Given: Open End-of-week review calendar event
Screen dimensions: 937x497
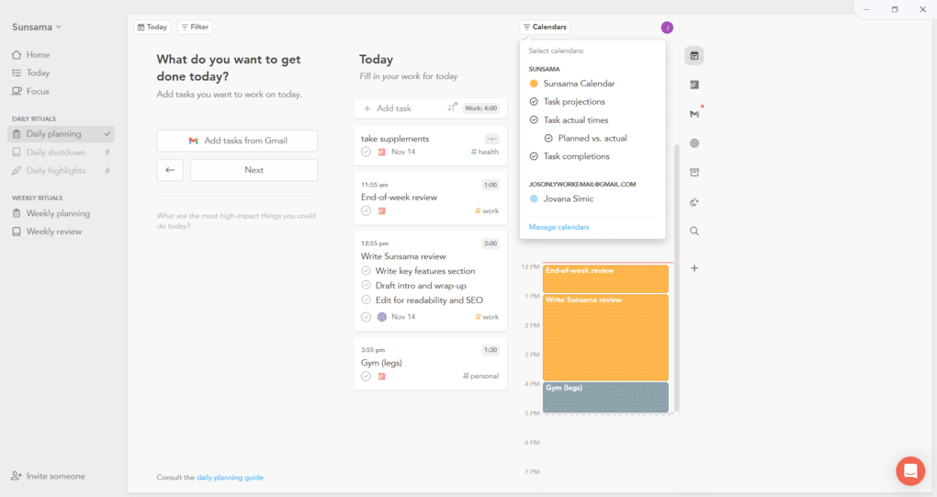Looking at the screenshot, I should point(605,279).
